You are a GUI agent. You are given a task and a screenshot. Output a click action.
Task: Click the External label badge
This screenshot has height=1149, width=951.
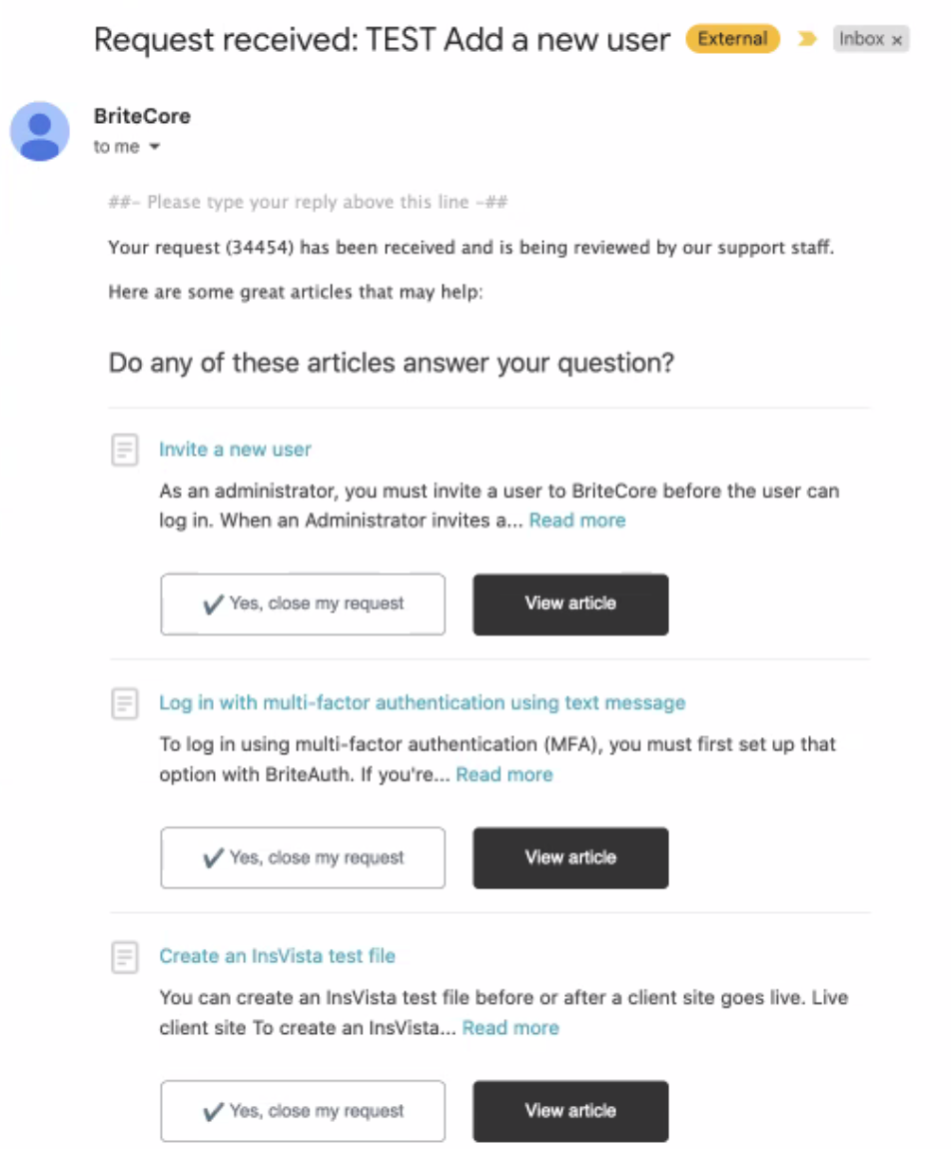pyautogui.click(x=732, y=39)
